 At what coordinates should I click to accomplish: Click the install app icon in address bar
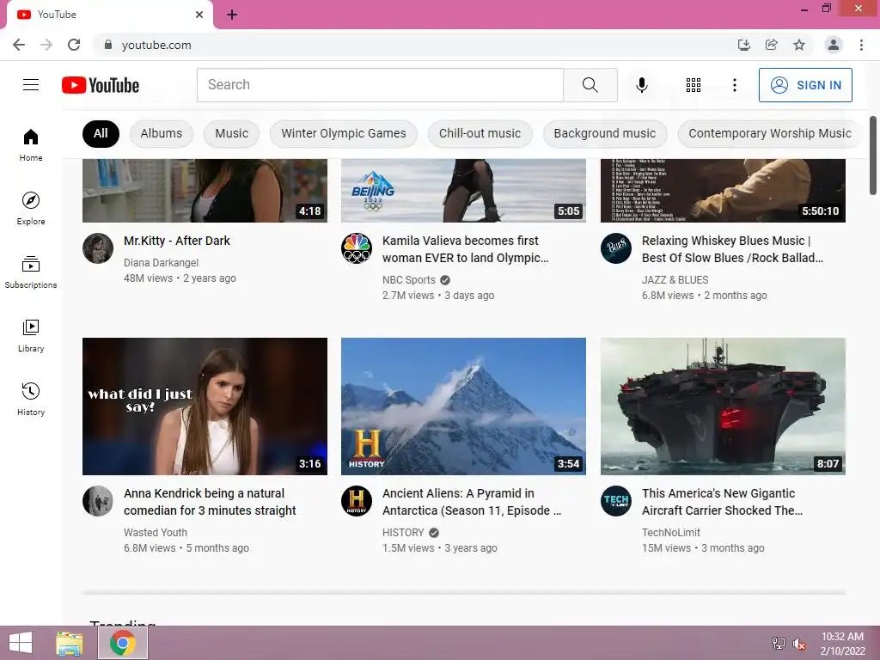coord(743,45)
